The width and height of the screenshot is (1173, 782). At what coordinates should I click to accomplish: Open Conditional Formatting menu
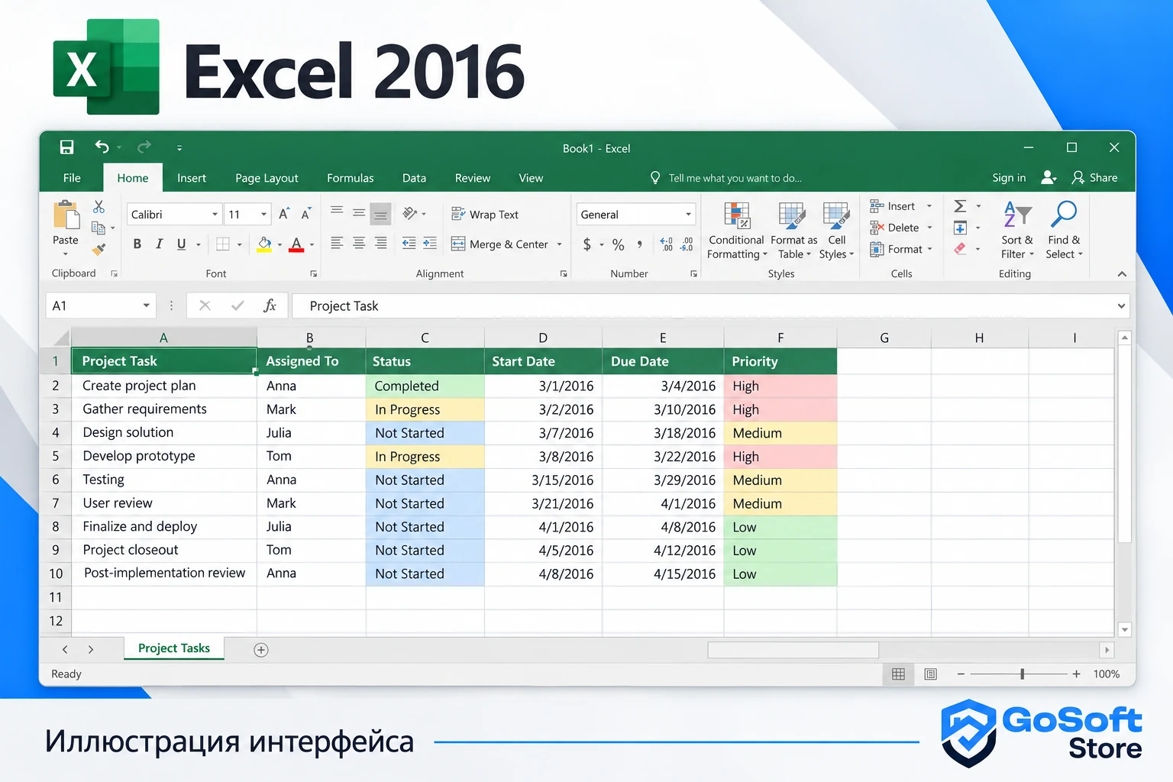(x=737, y=231)
